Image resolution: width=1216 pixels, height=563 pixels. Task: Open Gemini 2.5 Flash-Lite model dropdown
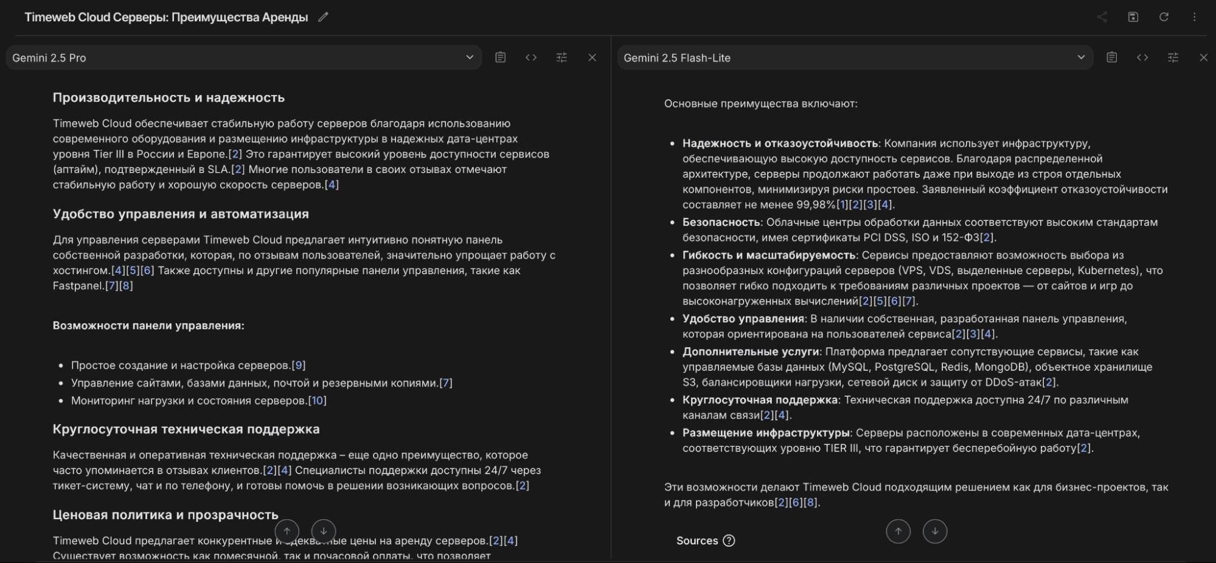(855, 57)
